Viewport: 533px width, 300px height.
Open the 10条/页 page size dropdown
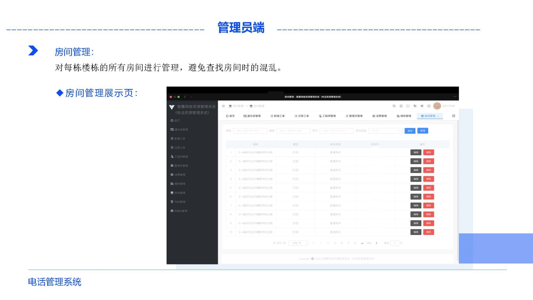click(298, 243)
